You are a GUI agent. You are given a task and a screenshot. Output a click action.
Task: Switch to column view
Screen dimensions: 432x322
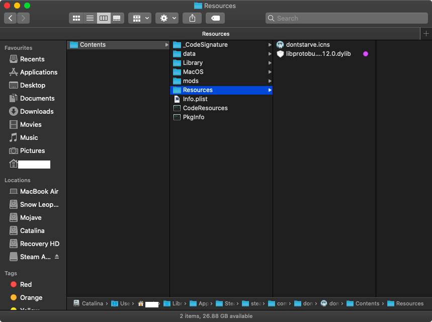(x=104, y=18)
